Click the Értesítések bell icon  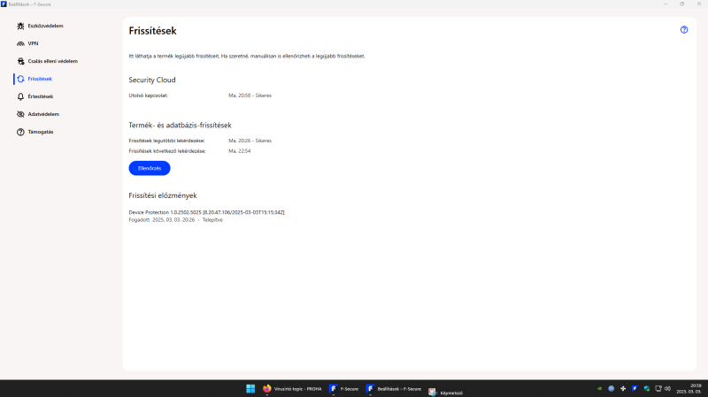coord(20,96)
